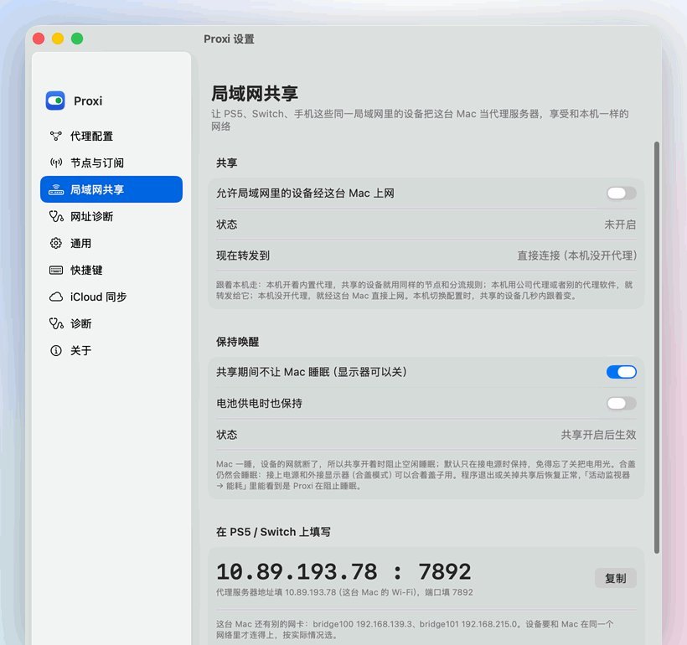This screenshot has width=687, height=645.
Task: Click the stethoscope icon beside 诊断
Action: pos(56,324)
